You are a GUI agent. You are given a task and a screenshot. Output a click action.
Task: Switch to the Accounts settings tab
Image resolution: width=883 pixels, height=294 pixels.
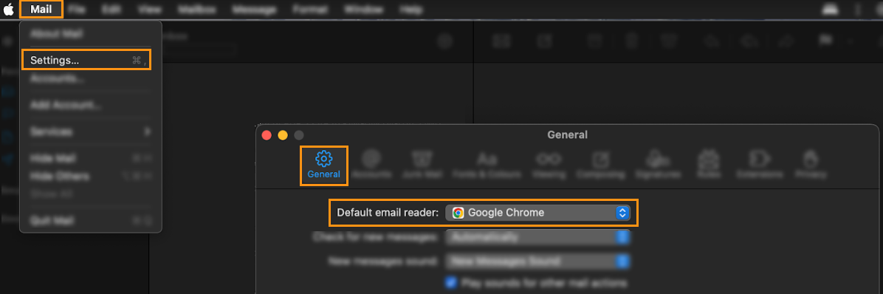point(371,165)
